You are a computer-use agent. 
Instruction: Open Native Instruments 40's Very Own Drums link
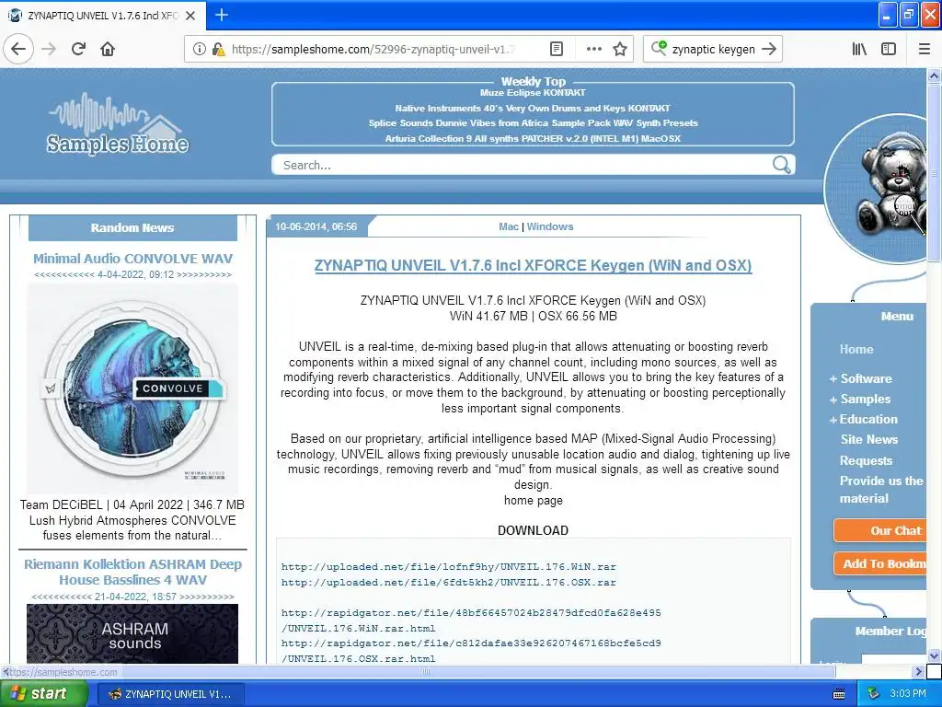[533, 109]
